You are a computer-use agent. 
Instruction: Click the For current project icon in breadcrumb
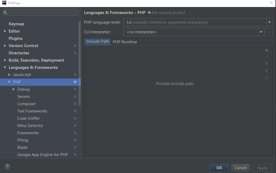tap(149, 13)
